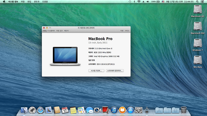Screen dimensions: 207x116
Task: Click Intel HD Graphics 3000 text
Action: pyautogui.click(x=107, y=56)
